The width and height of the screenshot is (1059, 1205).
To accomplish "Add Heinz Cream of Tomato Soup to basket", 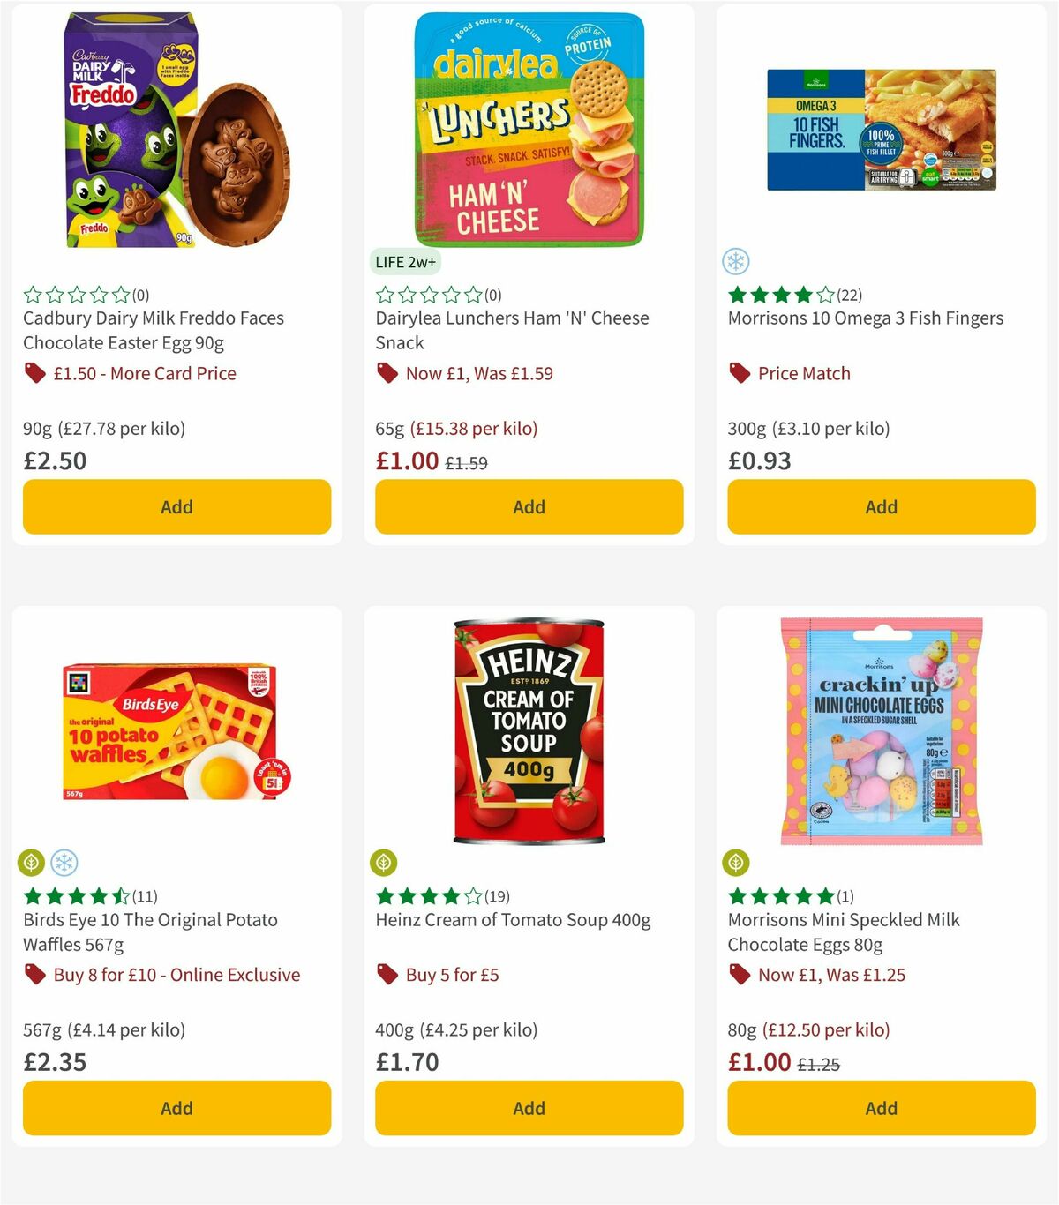I will (x=529, y=1108).
